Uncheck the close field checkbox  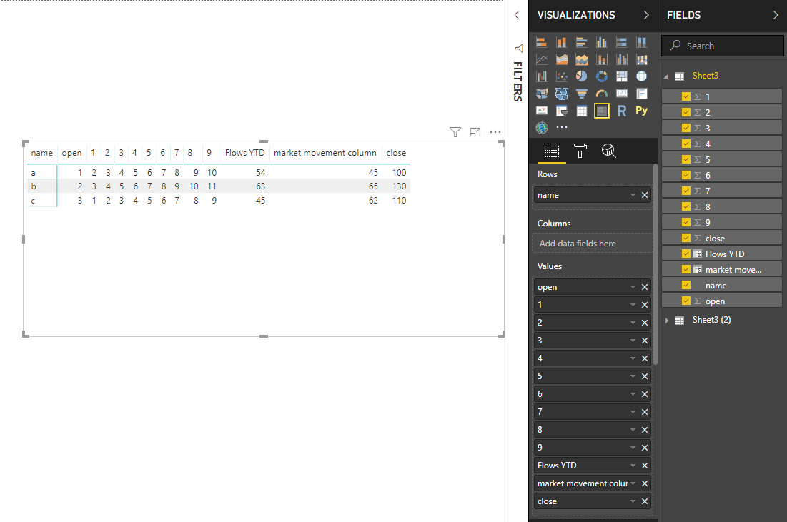686,238
